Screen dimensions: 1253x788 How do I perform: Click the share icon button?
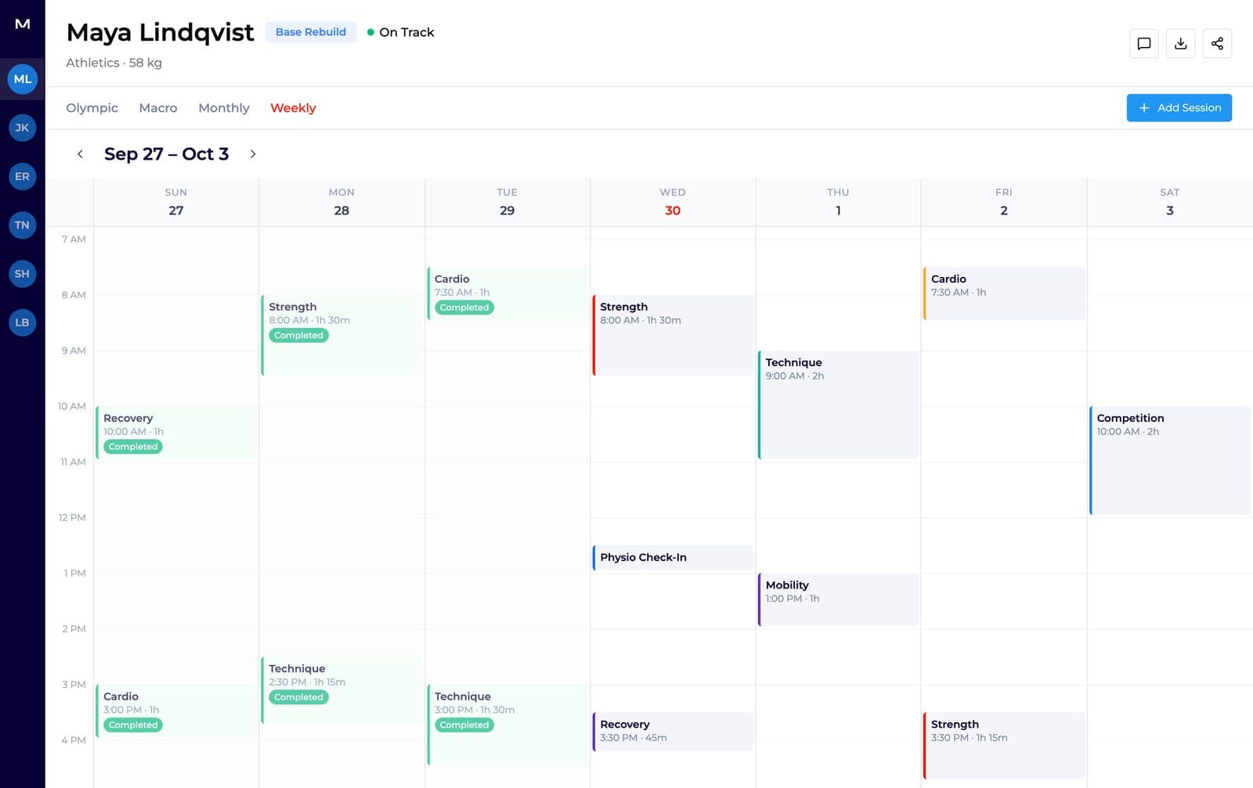point(1217,44)
